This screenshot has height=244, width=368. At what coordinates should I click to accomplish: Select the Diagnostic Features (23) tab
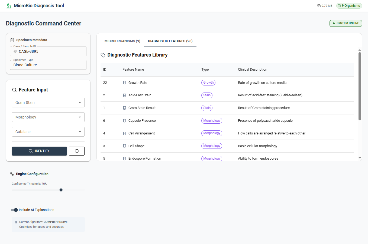pyautogui.click(x=170, y=41)
